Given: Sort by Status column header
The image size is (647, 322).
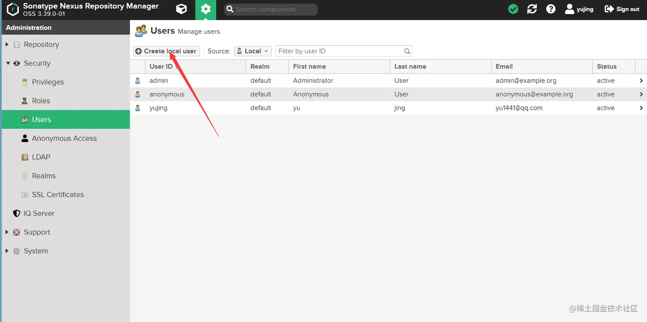Looking at the screenshot, I should (x=614, y=67).
